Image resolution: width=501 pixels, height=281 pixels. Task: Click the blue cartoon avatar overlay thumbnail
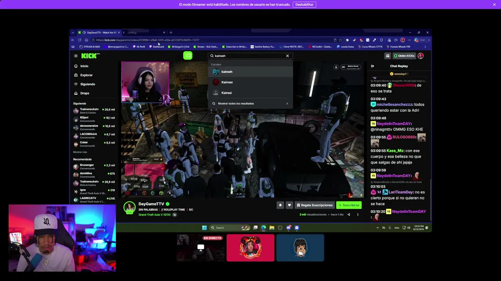300,247
